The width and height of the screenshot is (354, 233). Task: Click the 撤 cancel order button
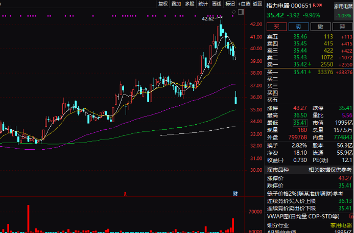pyautogui.click(x=320, y=27)
